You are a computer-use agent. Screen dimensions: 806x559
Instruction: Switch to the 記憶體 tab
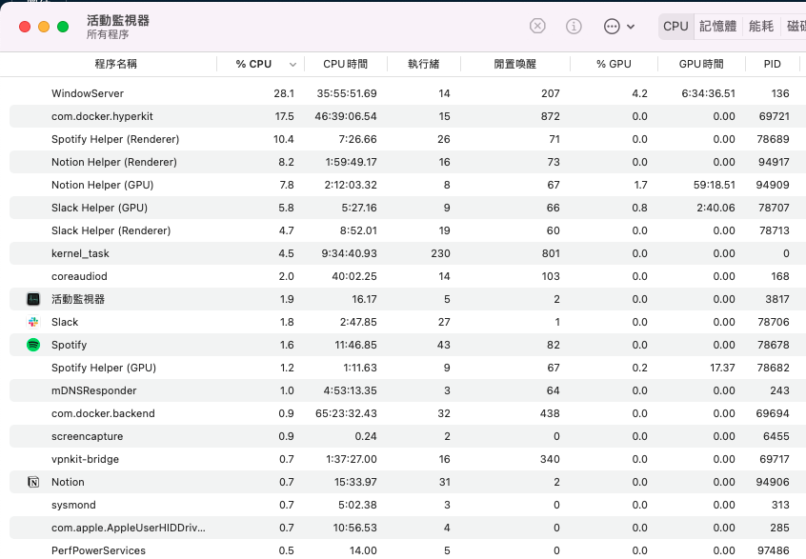coord(718,27)
